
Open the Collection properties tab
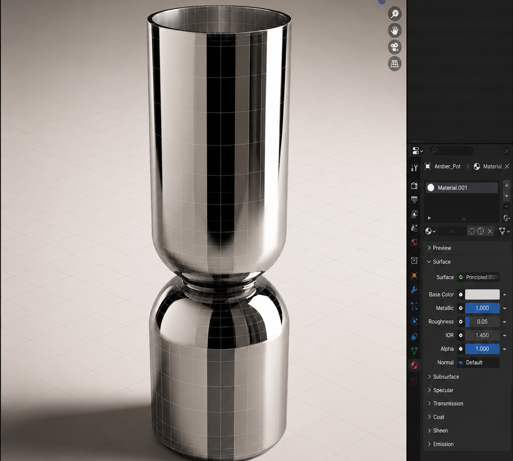pyautogui.click(x=414, y=260)
